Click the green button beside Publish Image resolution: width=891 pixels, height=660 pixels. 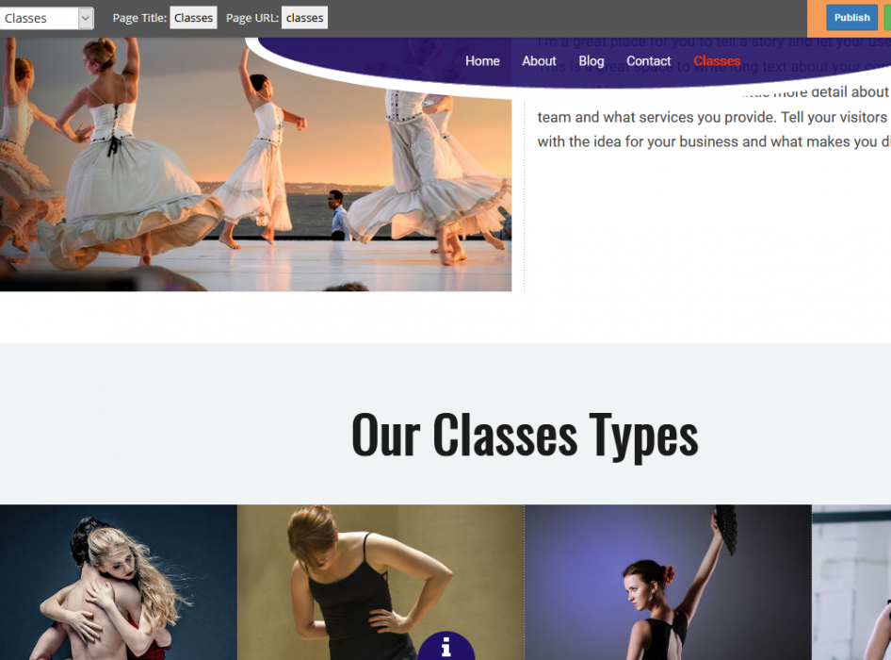(x=887, y=18)
